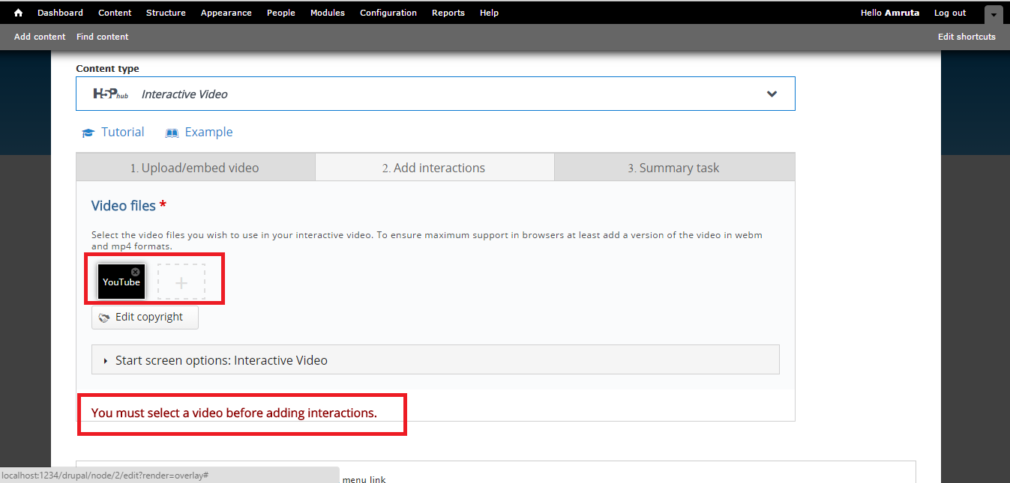Switch to Add interactions tab
This screenshot has width=1010, height=483.
(435, 168)
